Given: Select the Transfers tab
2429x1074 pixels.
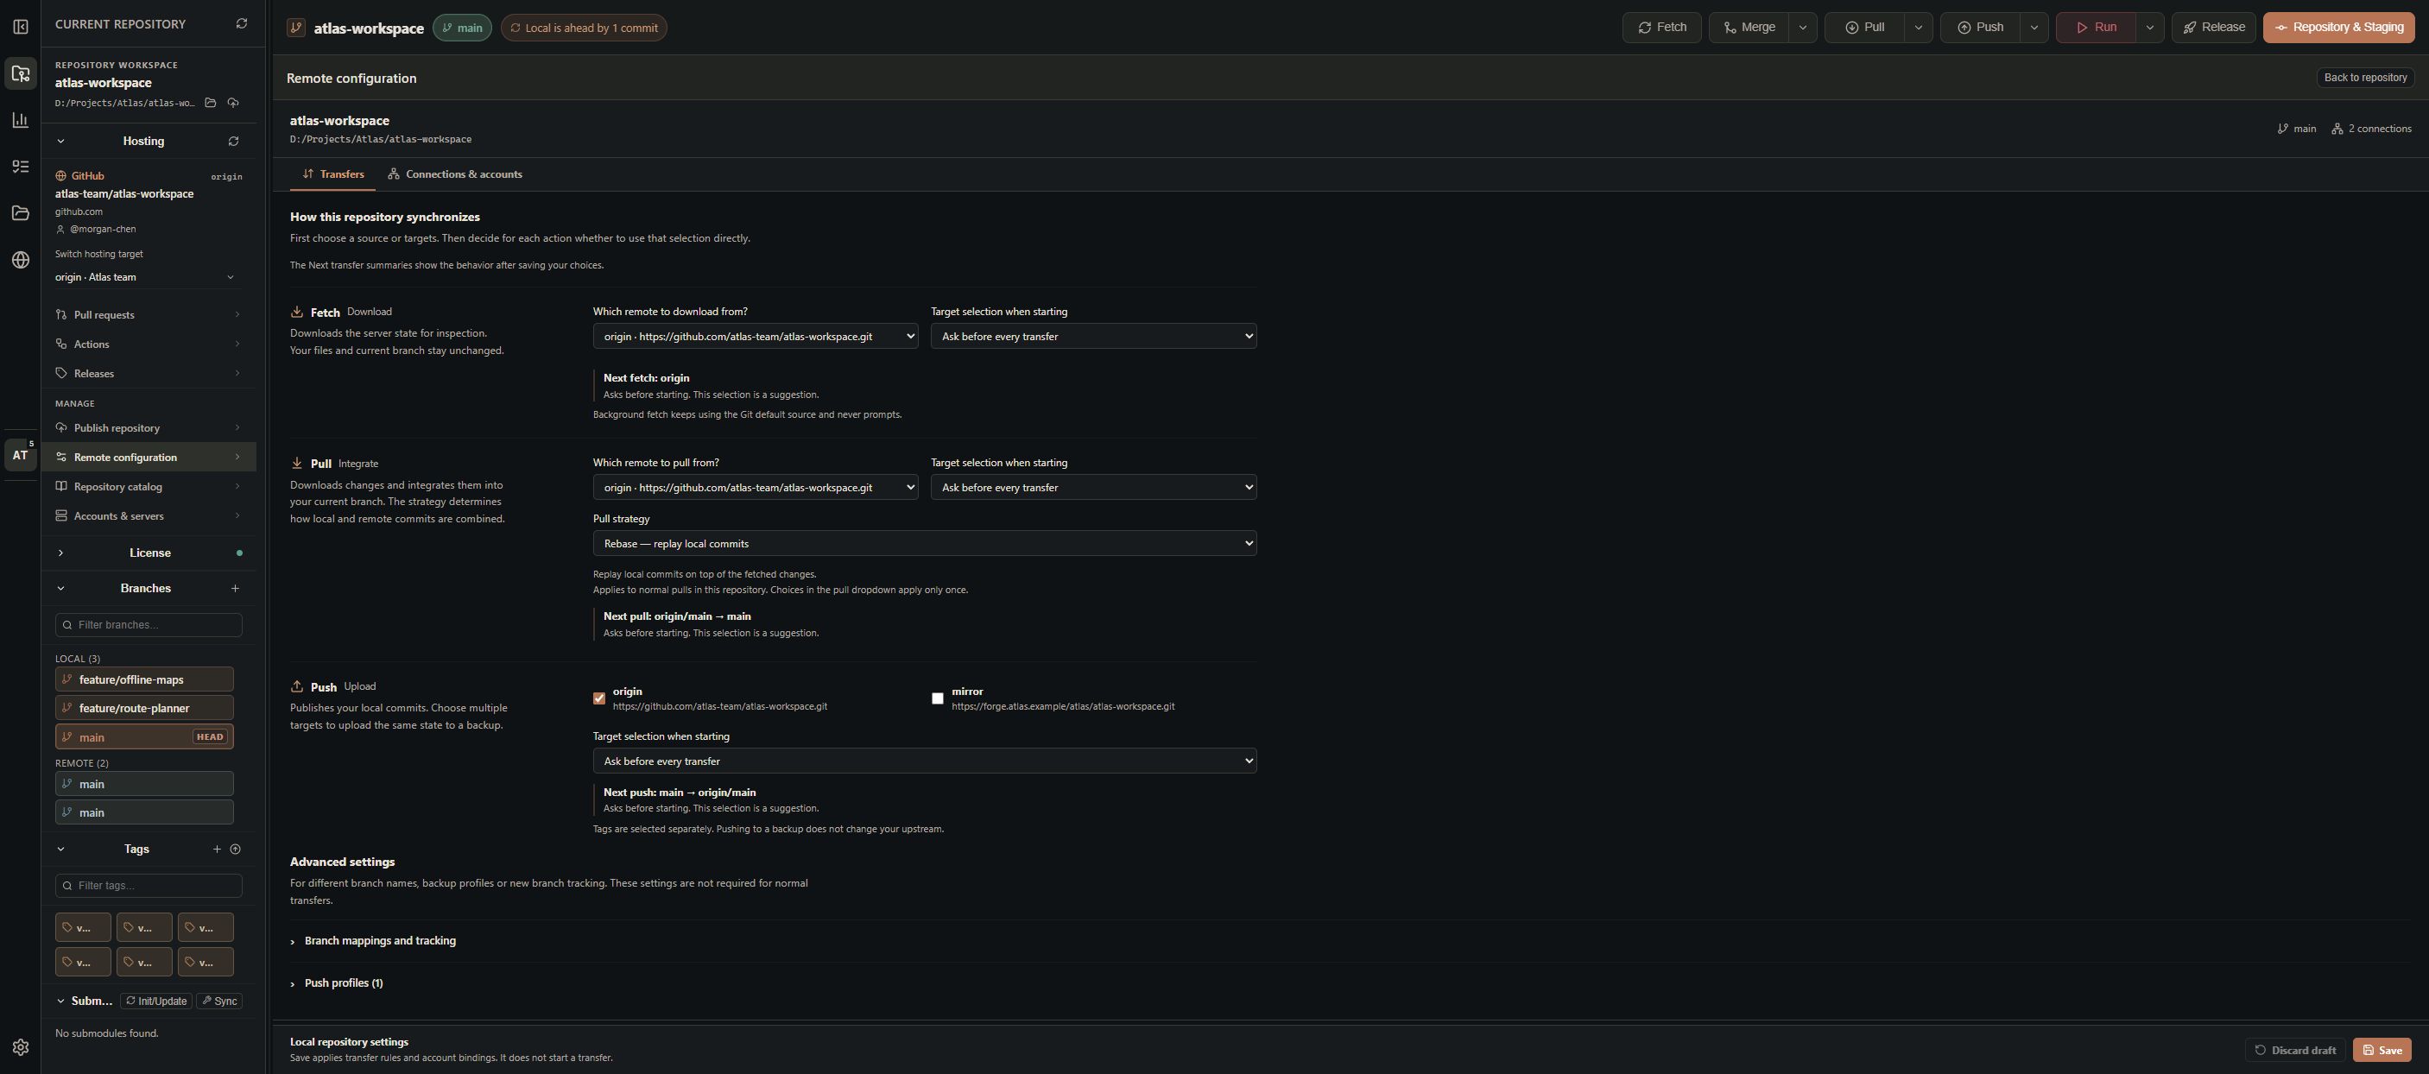Looking at the screenshot, I should [x=332, y=174].
